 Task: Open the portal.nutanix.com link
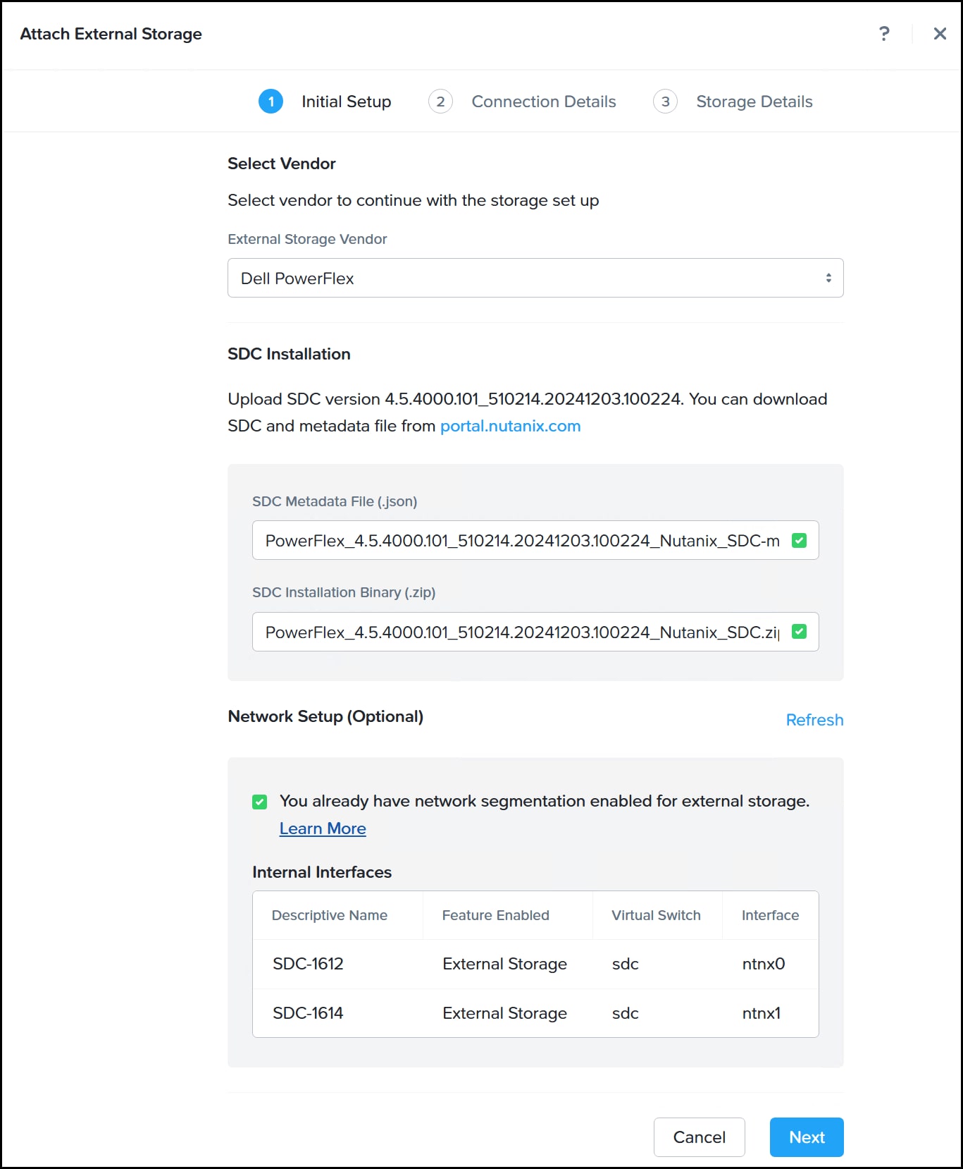coord(510,426)
